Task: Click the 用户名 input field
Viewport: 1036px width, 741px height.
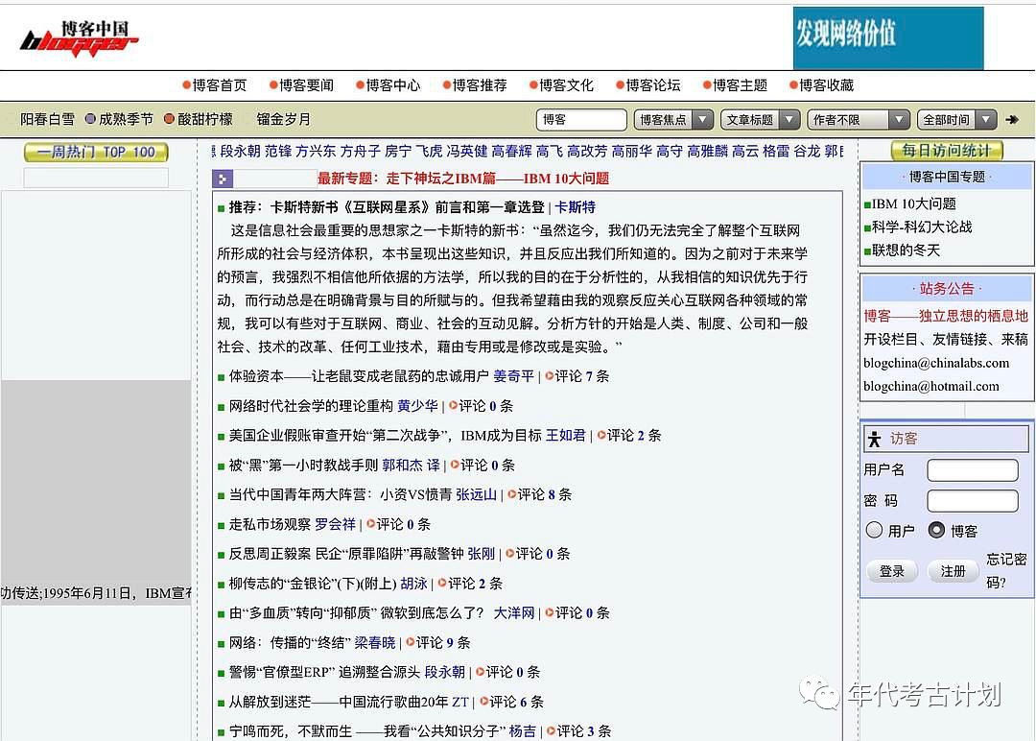Action: tap(972, 470)
